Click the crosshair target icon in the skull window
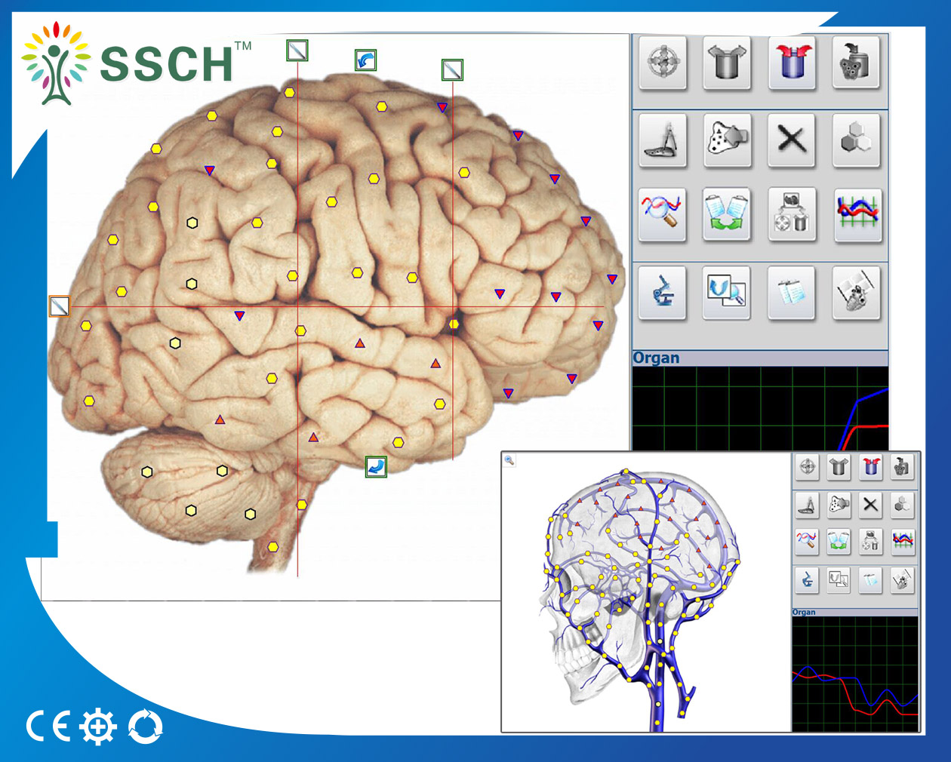Viewport: 951px width, 762px height. point(808,468)
